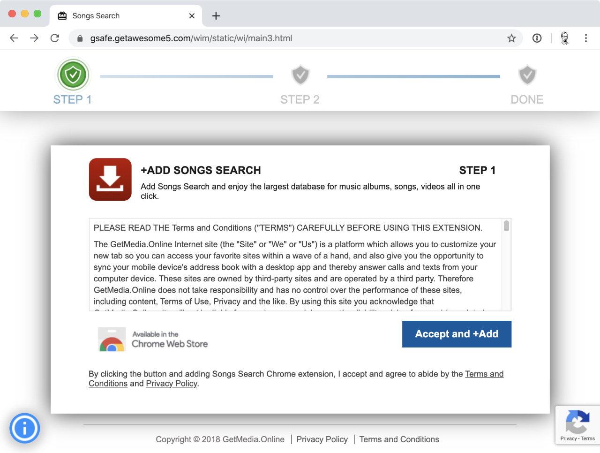Open the Terms and Conditions footer link
600x453 pixels.
[399, 439]
